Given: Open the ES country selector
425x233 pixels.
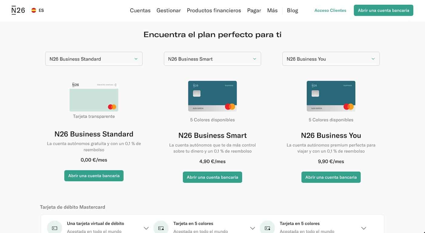Looking at the screenshot, I should [x=38, y=10].
